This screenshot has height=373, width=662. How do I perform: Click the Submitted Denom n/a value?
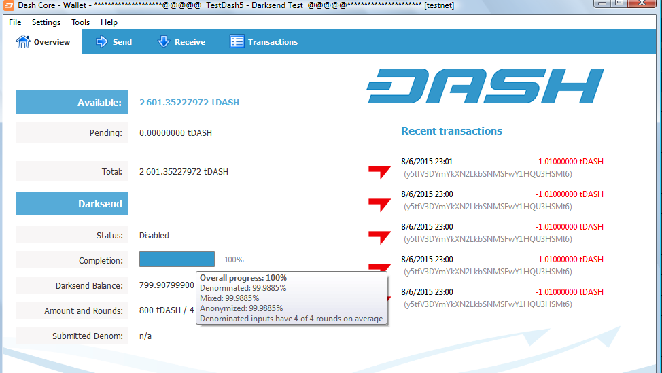coord(145,336)
